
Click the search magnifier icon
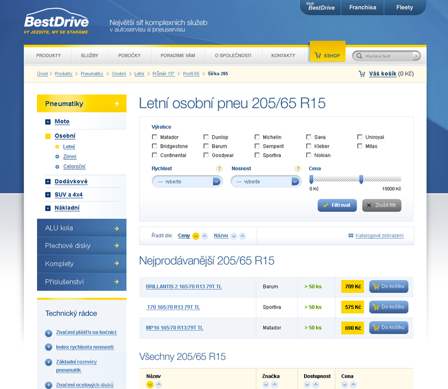point(359,56)
